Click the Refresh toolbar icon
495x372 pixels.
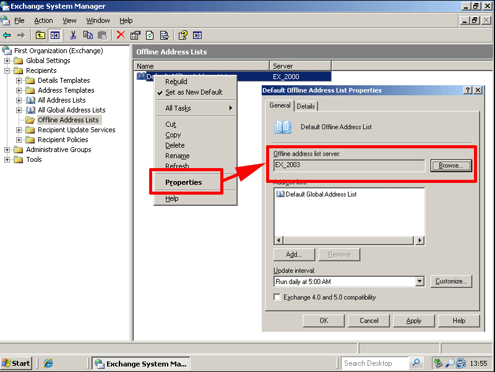pyautogui.click(x=150, y=35)
